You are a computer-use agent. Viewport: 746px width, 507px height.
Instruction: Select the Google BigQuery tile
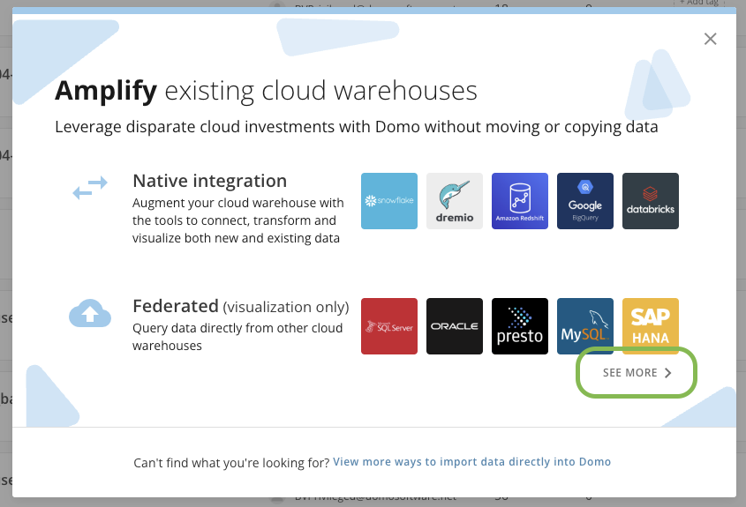[585, 201]
